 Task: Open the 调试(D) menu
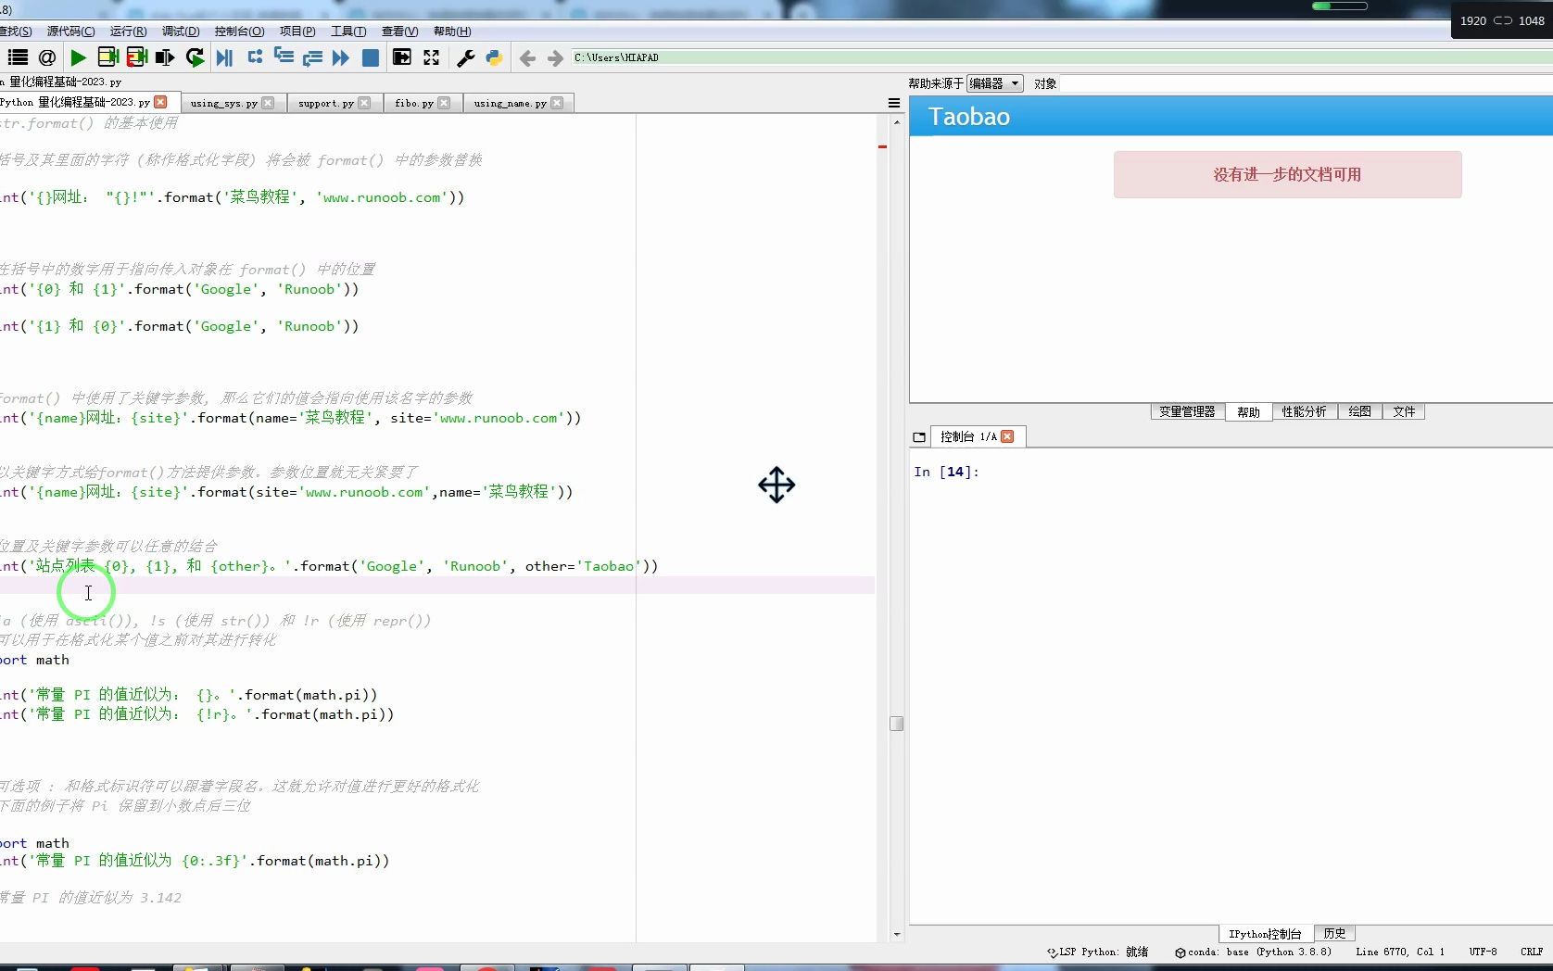click(x=181, y=31)
